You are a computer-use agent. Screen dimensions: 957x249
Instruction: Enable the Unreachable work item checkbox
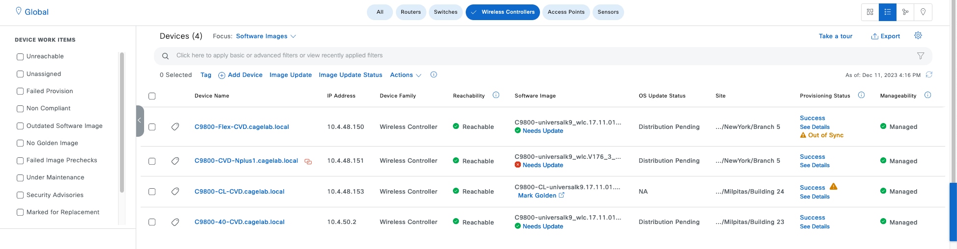pyautogui.click(x=20, y=57)
